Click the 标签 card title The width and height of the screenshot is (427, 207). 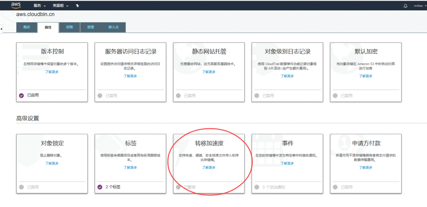pos(131,143)
